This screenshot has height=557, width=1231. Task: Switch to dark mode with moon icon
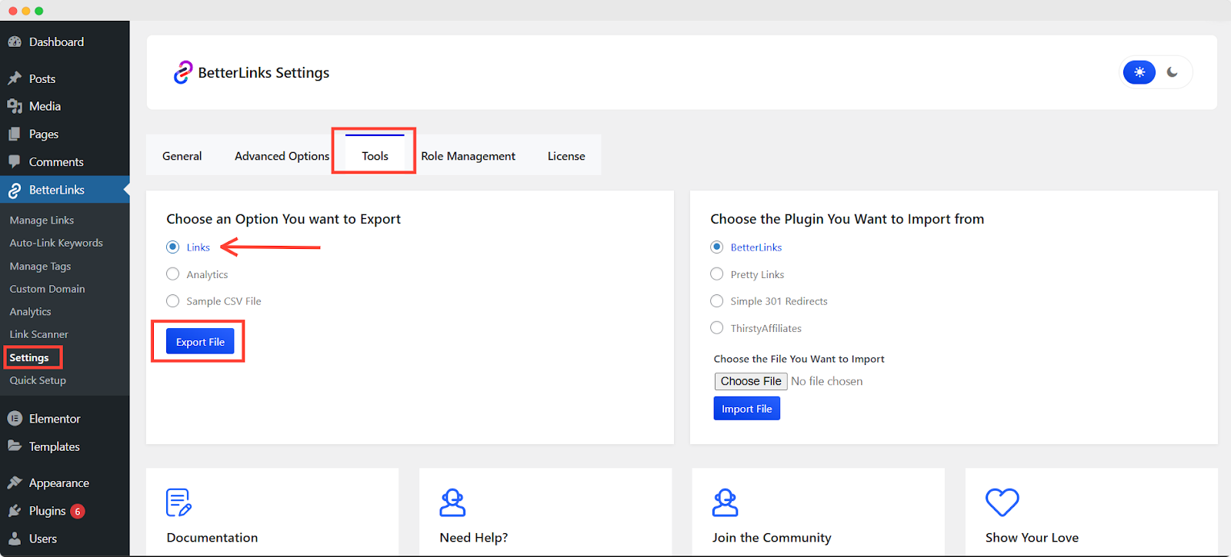click(1173, 72)
